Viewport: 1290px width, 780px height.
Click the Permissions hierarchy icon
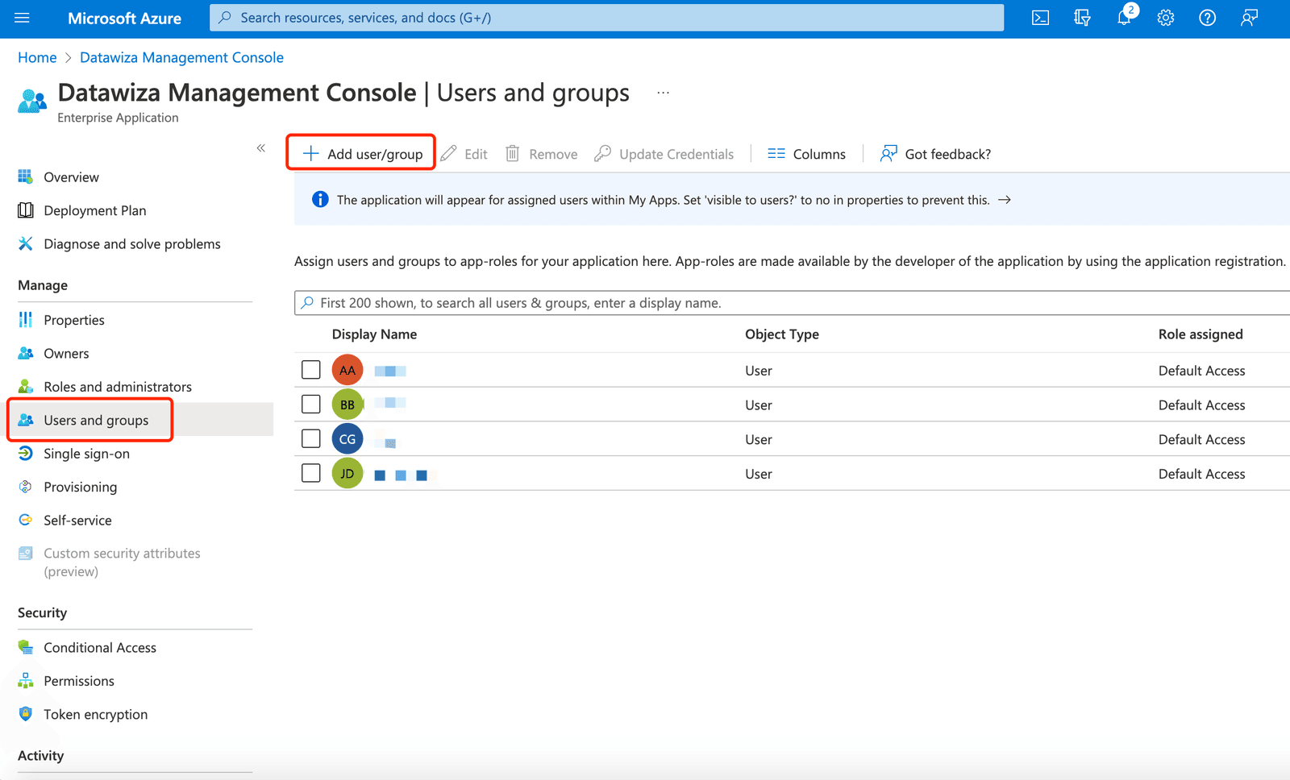(x=26, y=681)
